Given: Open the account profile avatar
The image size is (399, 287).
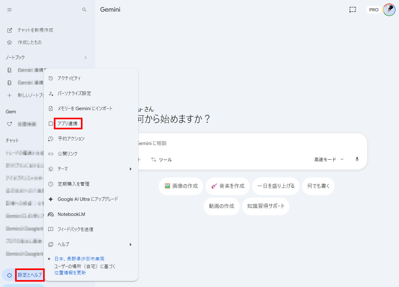Looking at the screenshot, I should (389, 10).
